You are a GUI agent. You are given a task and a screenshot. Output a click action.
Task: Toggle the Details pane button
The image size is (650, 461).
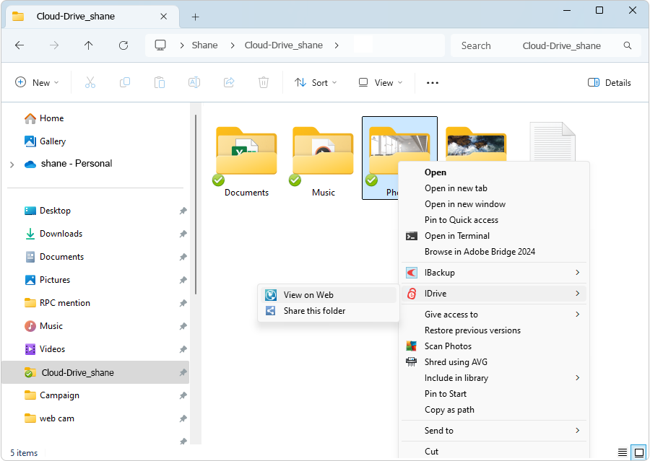(610, 82)
